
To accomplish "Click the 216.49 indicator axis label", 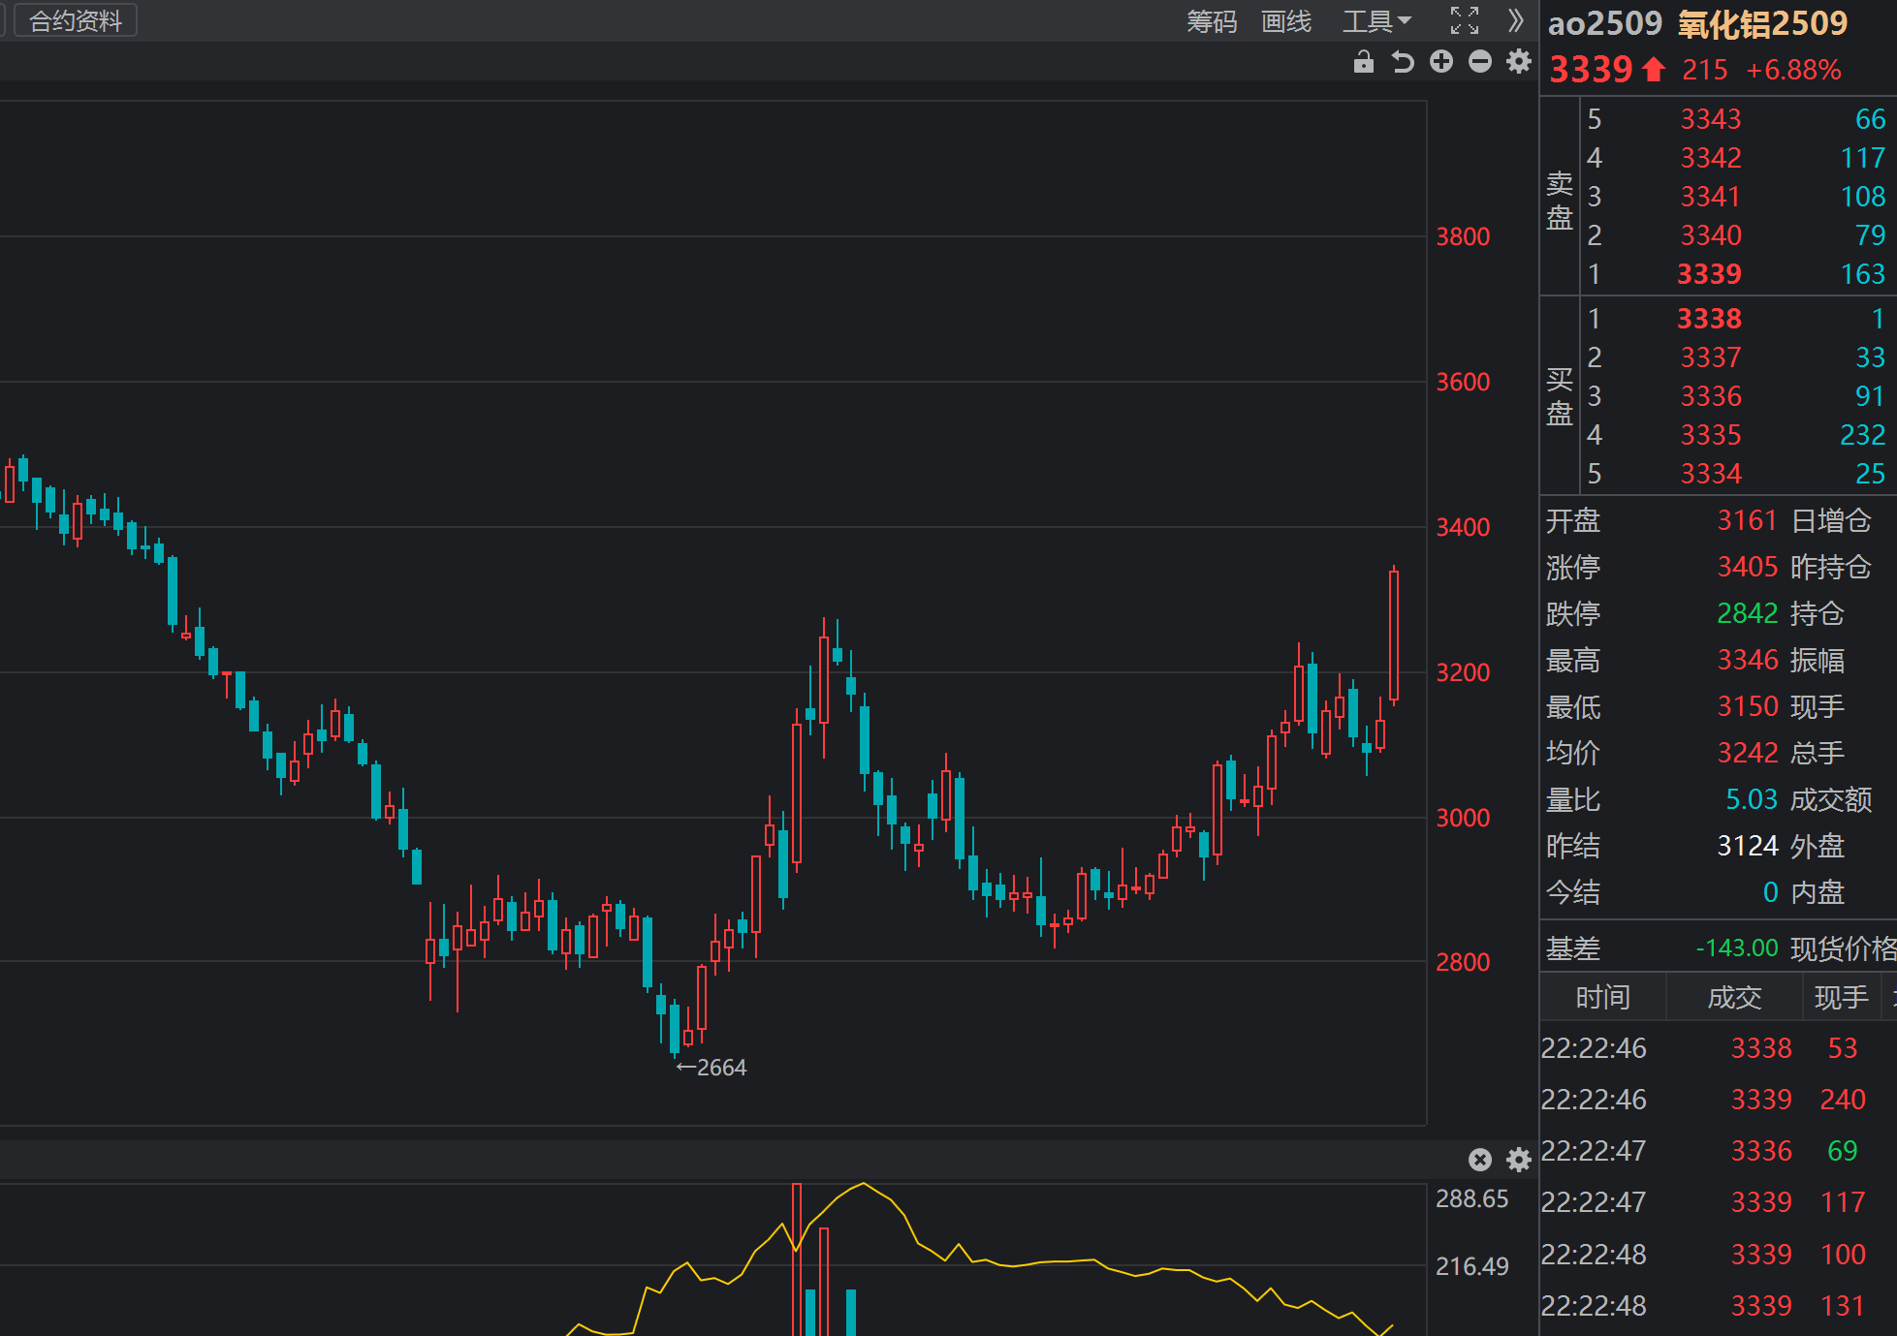I will (1471, 1266).
